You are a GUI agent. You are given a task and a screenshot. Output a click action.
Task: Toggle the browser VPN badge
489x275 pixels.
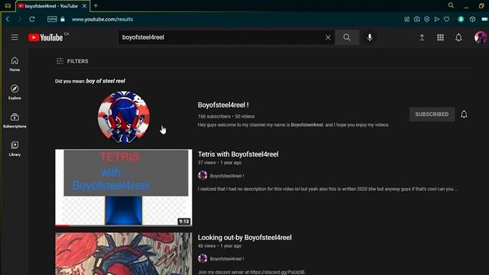[x=52, y=19]
